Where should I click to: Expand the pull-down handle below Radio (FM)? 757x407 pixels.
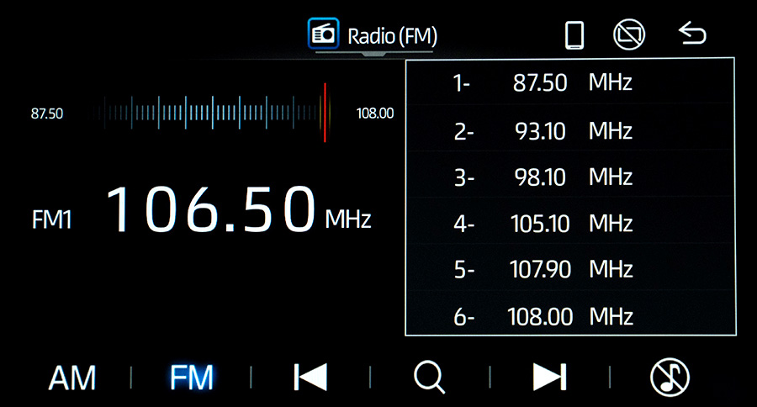click(374, 55)
